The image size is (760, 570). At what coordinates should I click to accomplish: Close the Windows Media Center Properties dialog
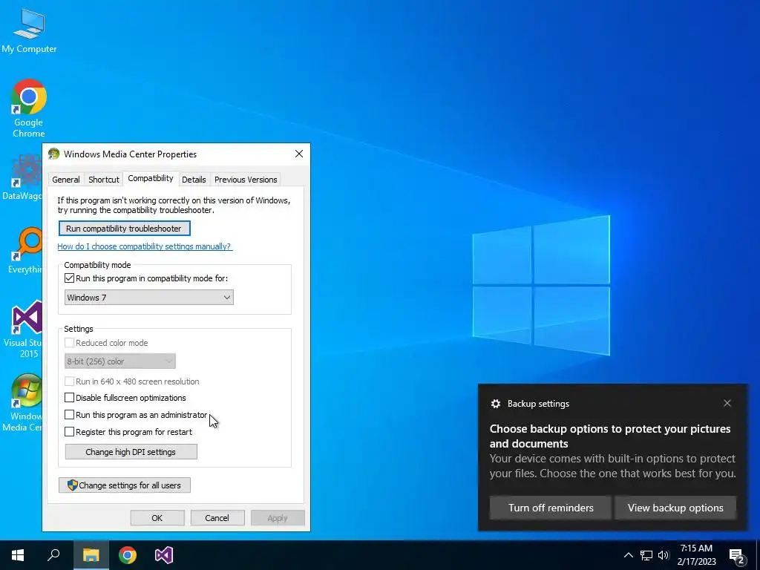[299, 154]
